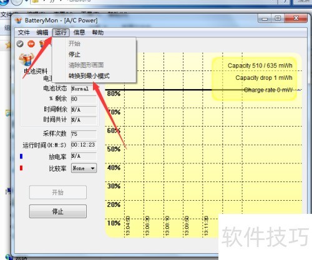Click the 采样次数 field showing 75
312x260 pixels.
(84, 134)
